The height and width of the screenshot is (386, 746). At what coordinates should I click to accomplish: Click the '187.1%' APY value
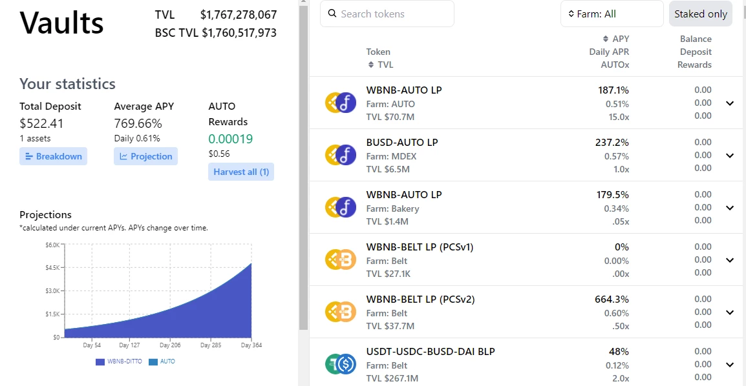[613, 90]
